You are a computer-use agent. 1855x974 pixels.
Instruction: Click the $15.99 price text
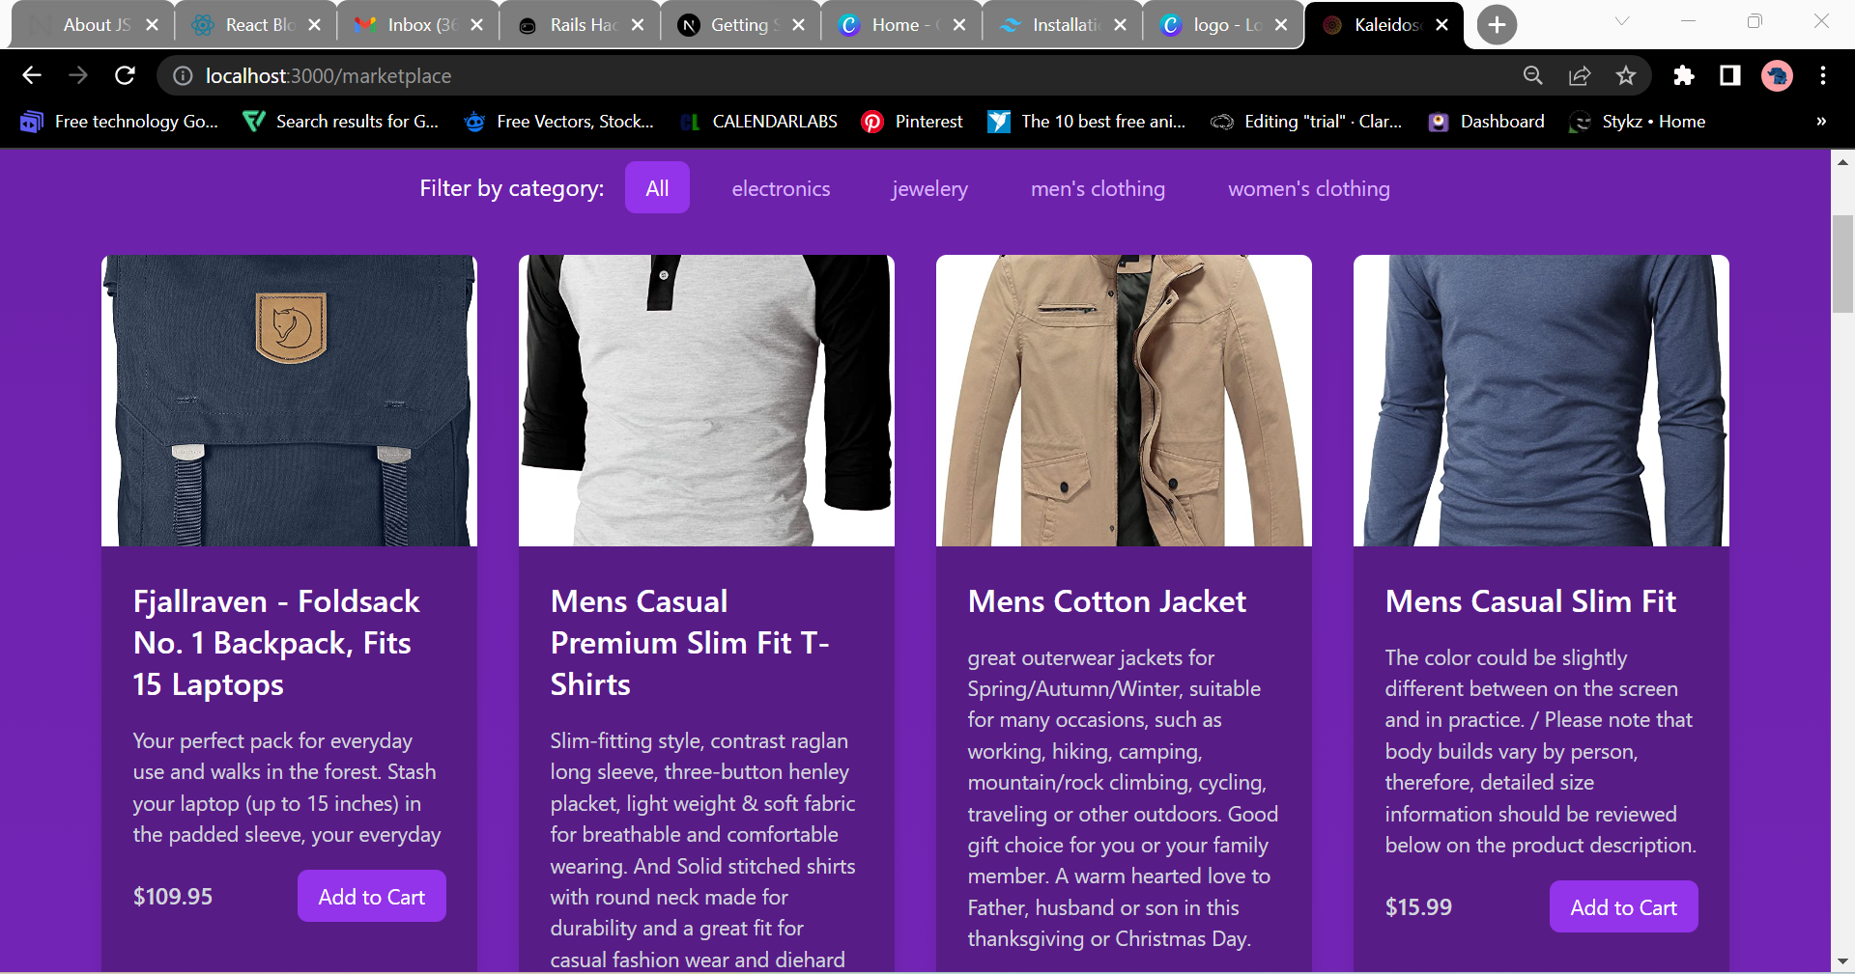pos(1418,907)
